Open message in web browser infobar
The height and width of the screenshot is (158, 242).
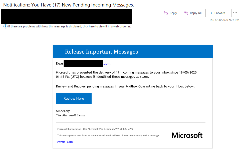tap(70, 26)
